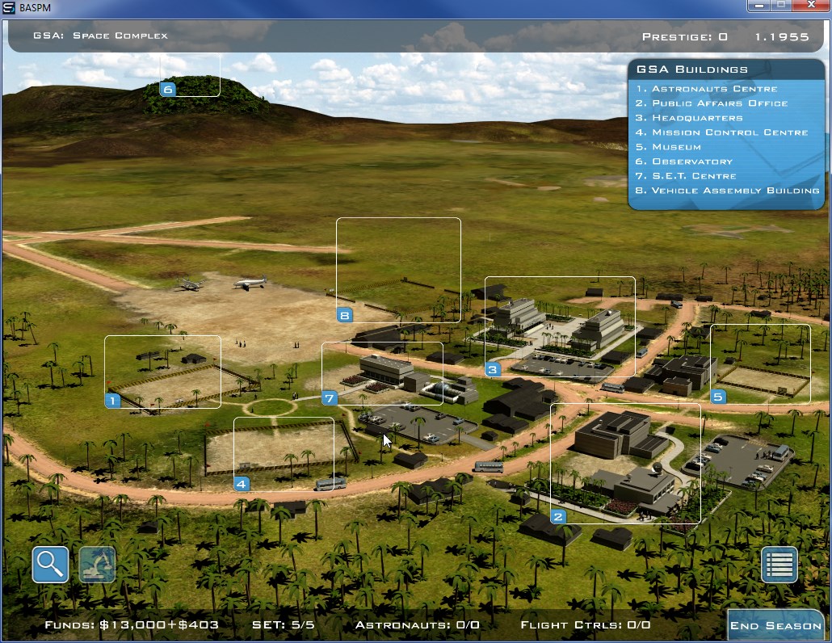Open the excavator build construction icon
This screenshot has height=643, width=832.
coord(97,565)
